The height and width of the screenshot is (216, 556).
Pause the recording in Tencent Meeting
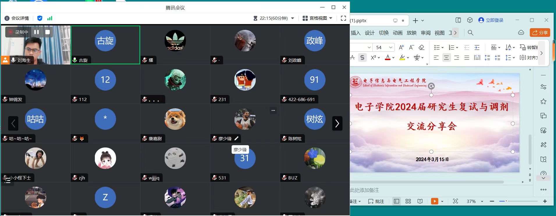point(37,32)
